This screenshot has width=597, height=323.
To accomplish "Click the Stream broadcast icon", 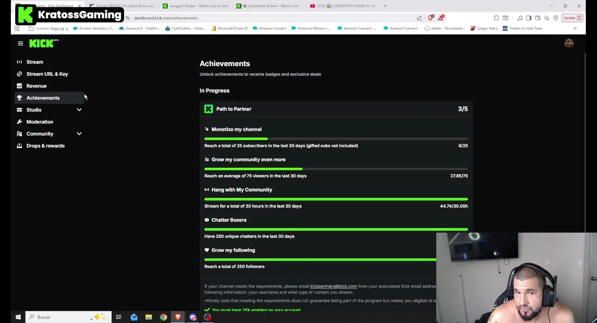I will [x=19, y=62].
